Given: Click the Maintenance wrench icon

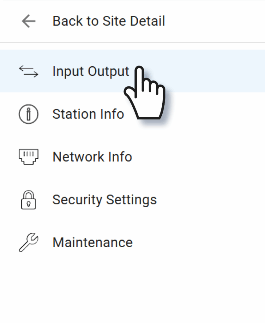Looking at the screenshot, I should 28,243.
